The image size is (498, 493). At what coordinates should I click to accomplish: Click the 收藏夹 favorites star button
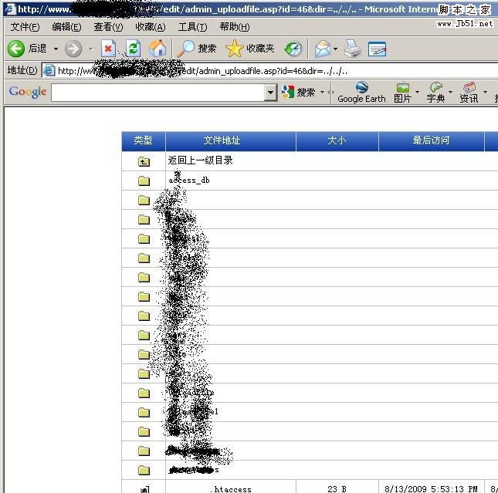click(251, 49)
